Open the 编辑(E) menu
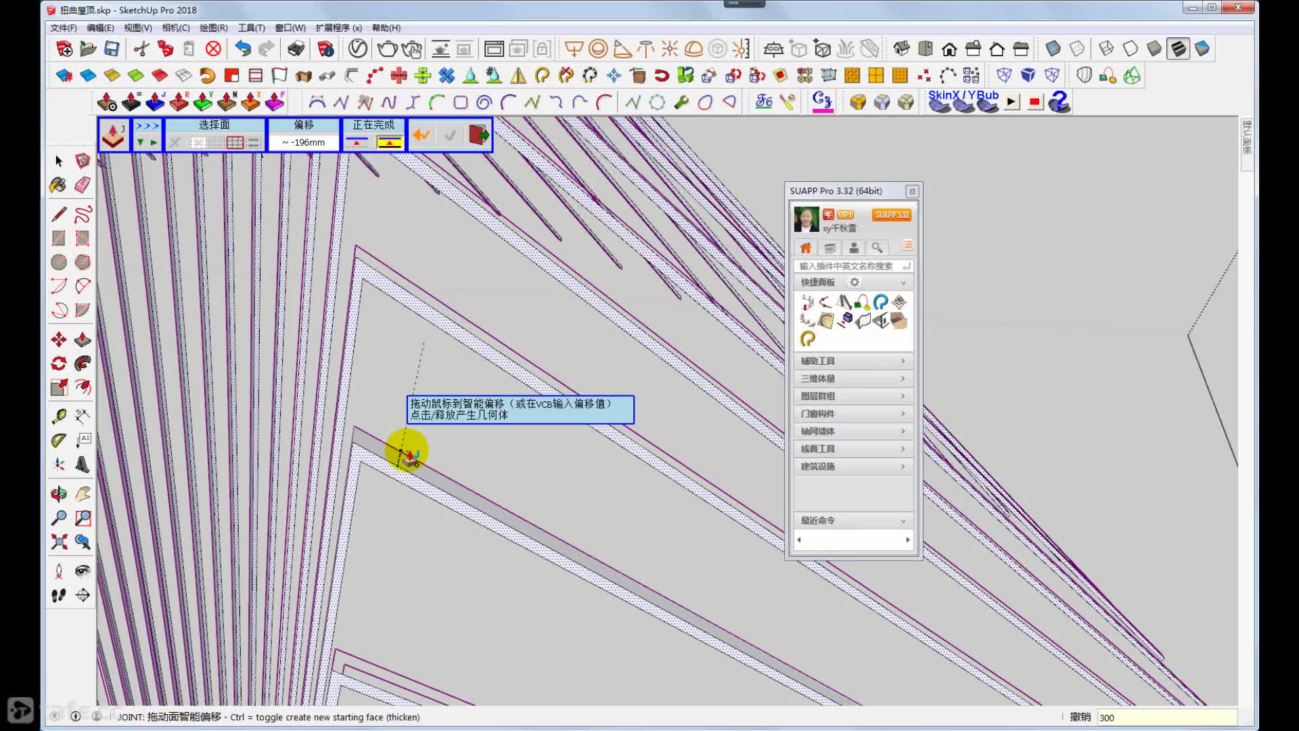Screen dimensions: 1299x731 pos(100,28)
